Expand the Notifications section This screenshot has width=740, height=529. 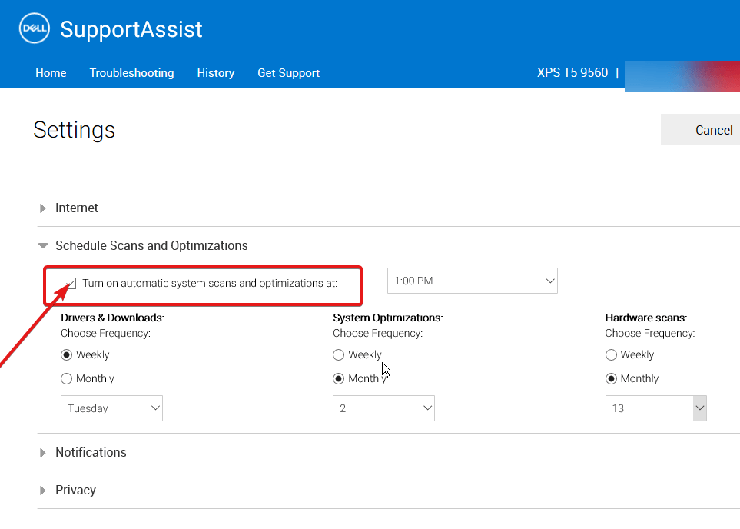90,452
